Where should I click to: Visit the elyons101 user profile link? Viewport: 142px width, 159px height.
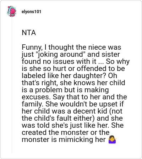(31, 12)
